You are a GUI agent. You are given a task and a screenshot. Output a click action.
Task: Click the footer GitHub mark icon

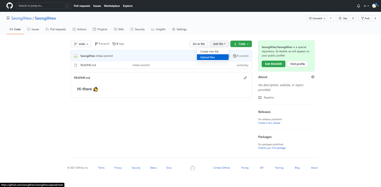click(x=193, y=168)
